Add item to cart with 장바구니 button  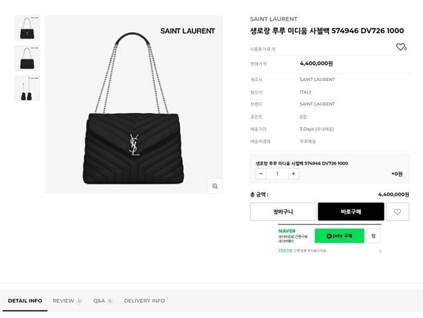283,212
